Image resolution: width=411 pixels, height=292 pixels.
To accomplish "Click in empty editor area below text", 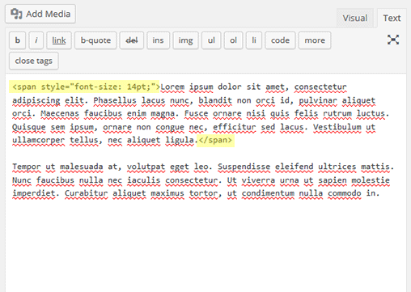I will click(205, 243).
